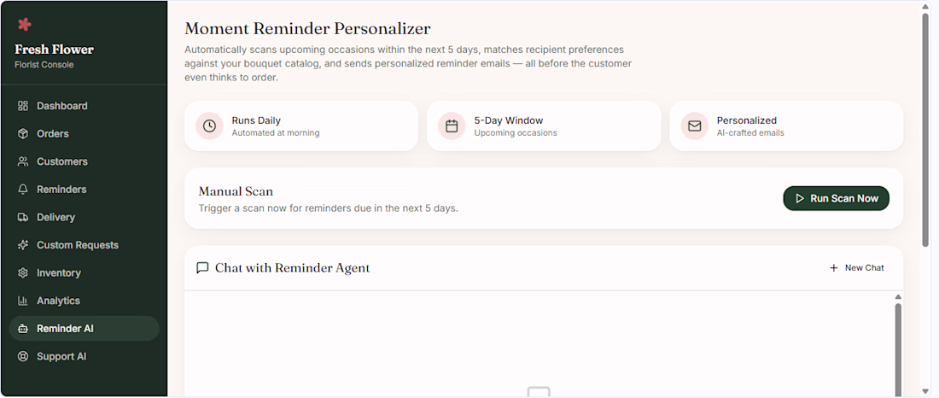Click the Support AI lifebuoy icon

23,357
